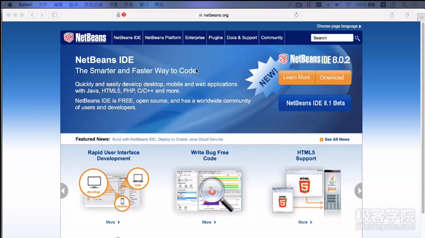Expand the Choose page language dropdown

pos(339,26)
